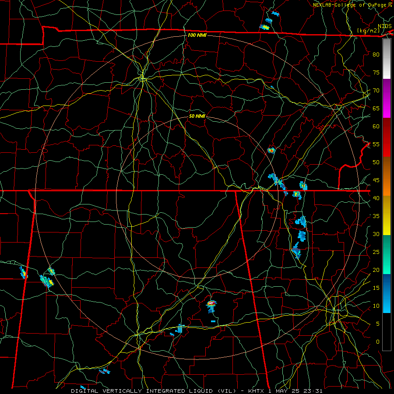Click the NIDS product label
Viewport: 394px width, 394px height.
tap(385, 26)
